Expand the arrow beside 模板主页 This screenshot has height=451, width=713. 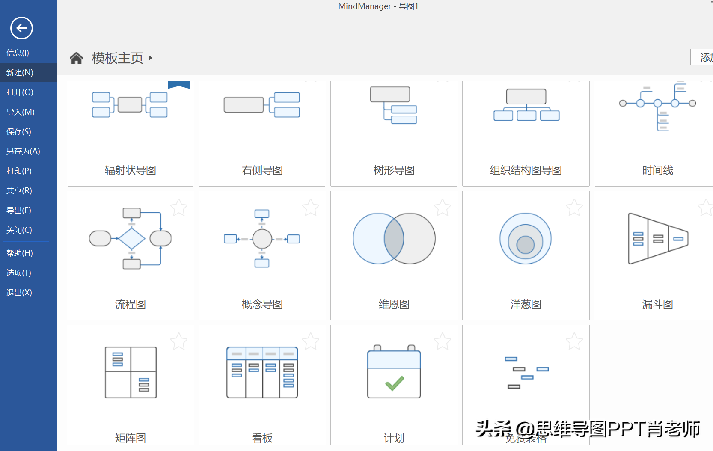point(151,58)
